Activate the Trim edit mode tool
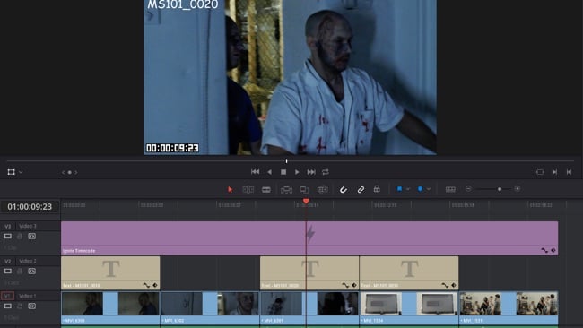This screenshot has height=328, width=583. (x=248, y=189)
